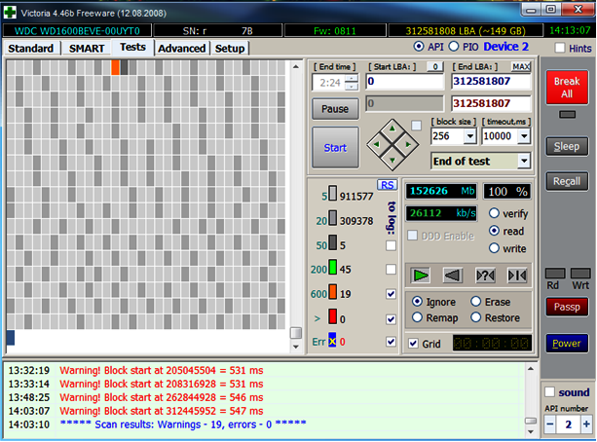Switch to the SMART tab

click(87, 48)
